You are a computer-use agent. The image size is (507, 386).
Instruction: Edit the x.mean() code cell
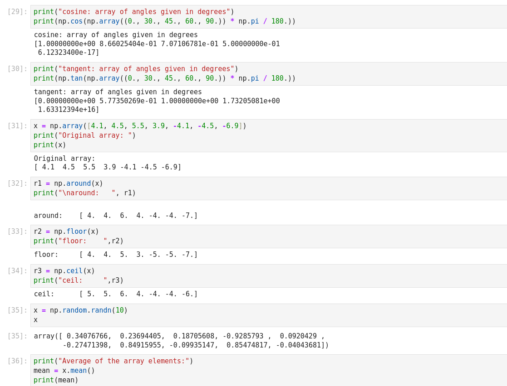click(268, 371)
